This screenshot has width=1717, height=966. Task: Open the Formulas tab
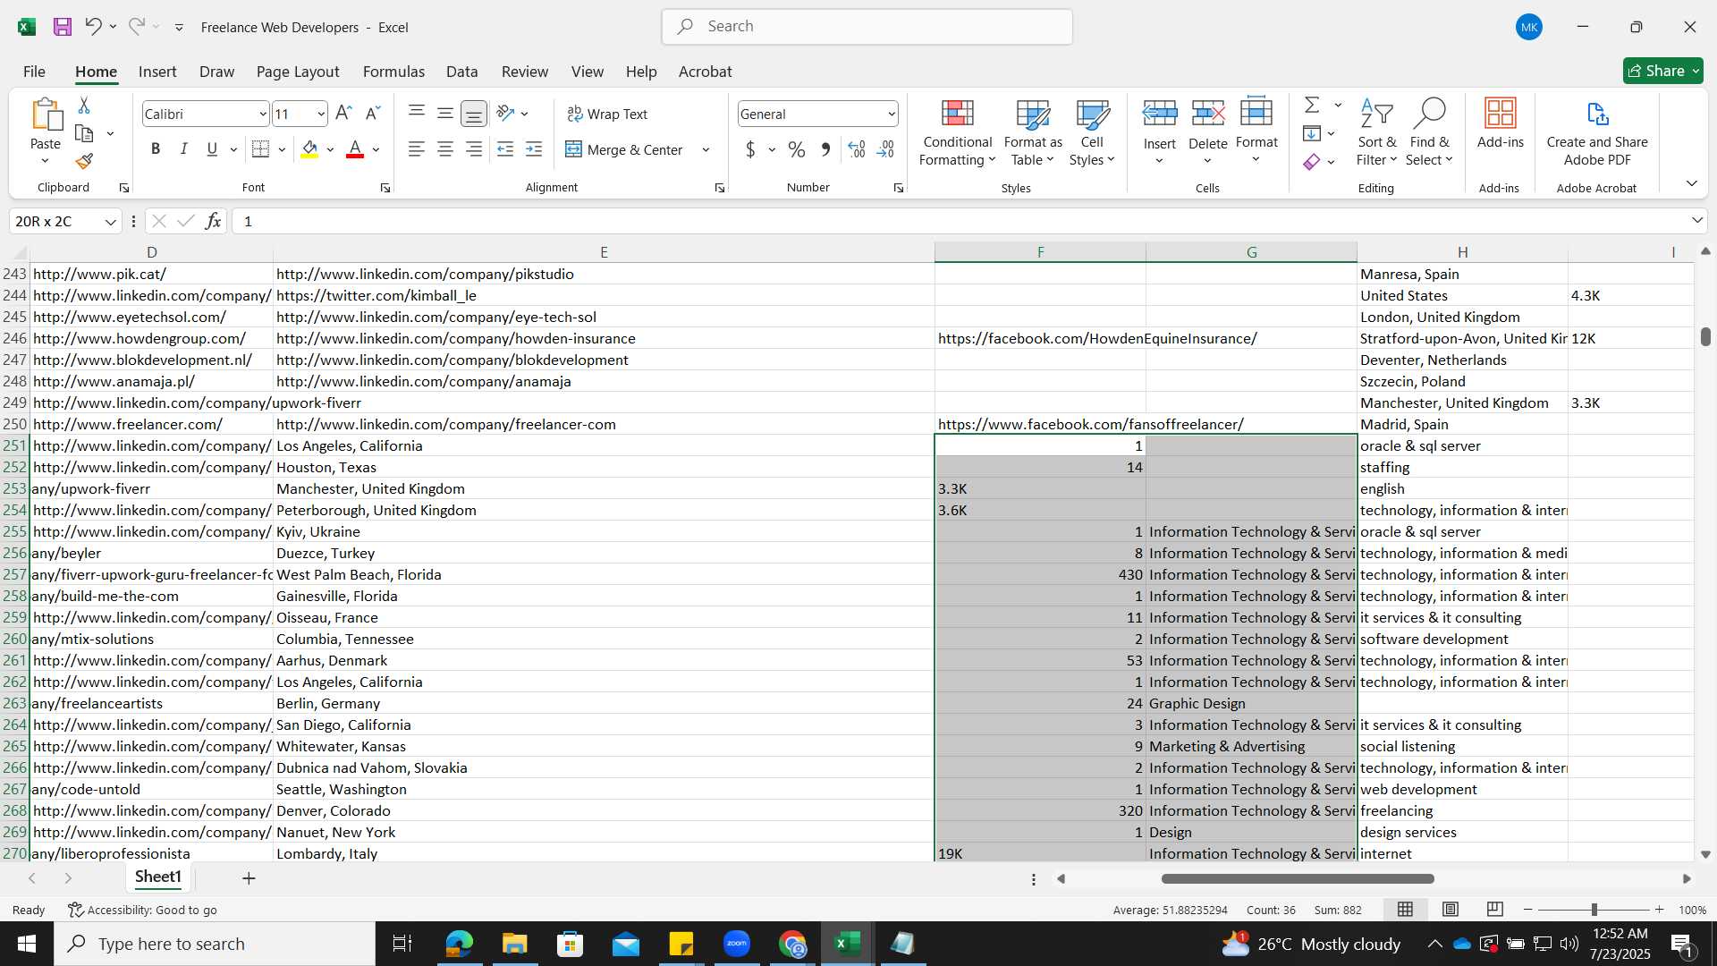pyautogui.click(x=393, y=72)
